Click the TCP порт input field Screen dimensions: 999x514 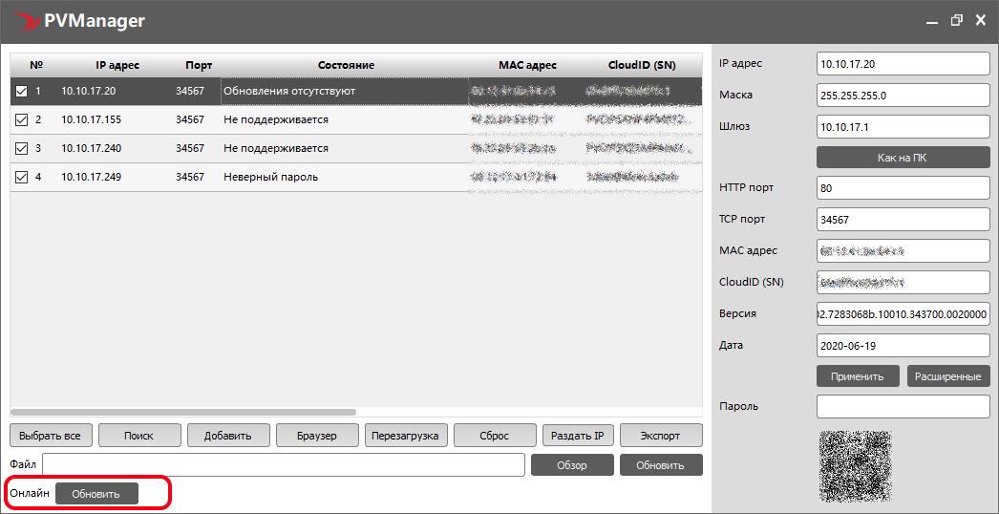pos(903,220)
